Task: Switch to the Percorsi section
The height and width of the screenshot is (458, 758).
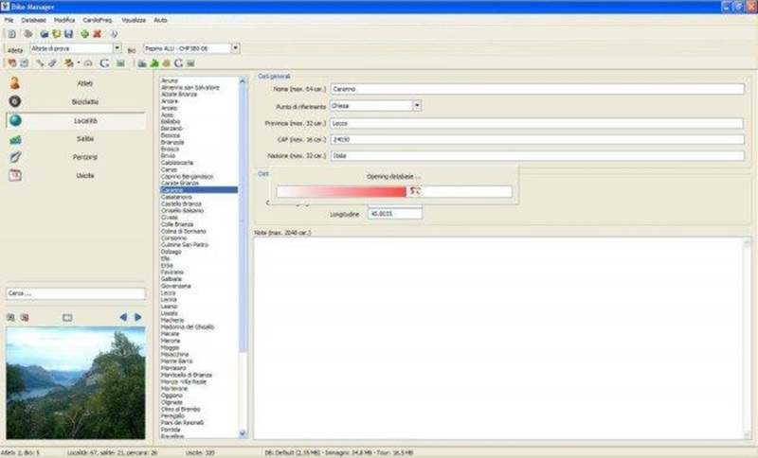Action: (76, 157)
